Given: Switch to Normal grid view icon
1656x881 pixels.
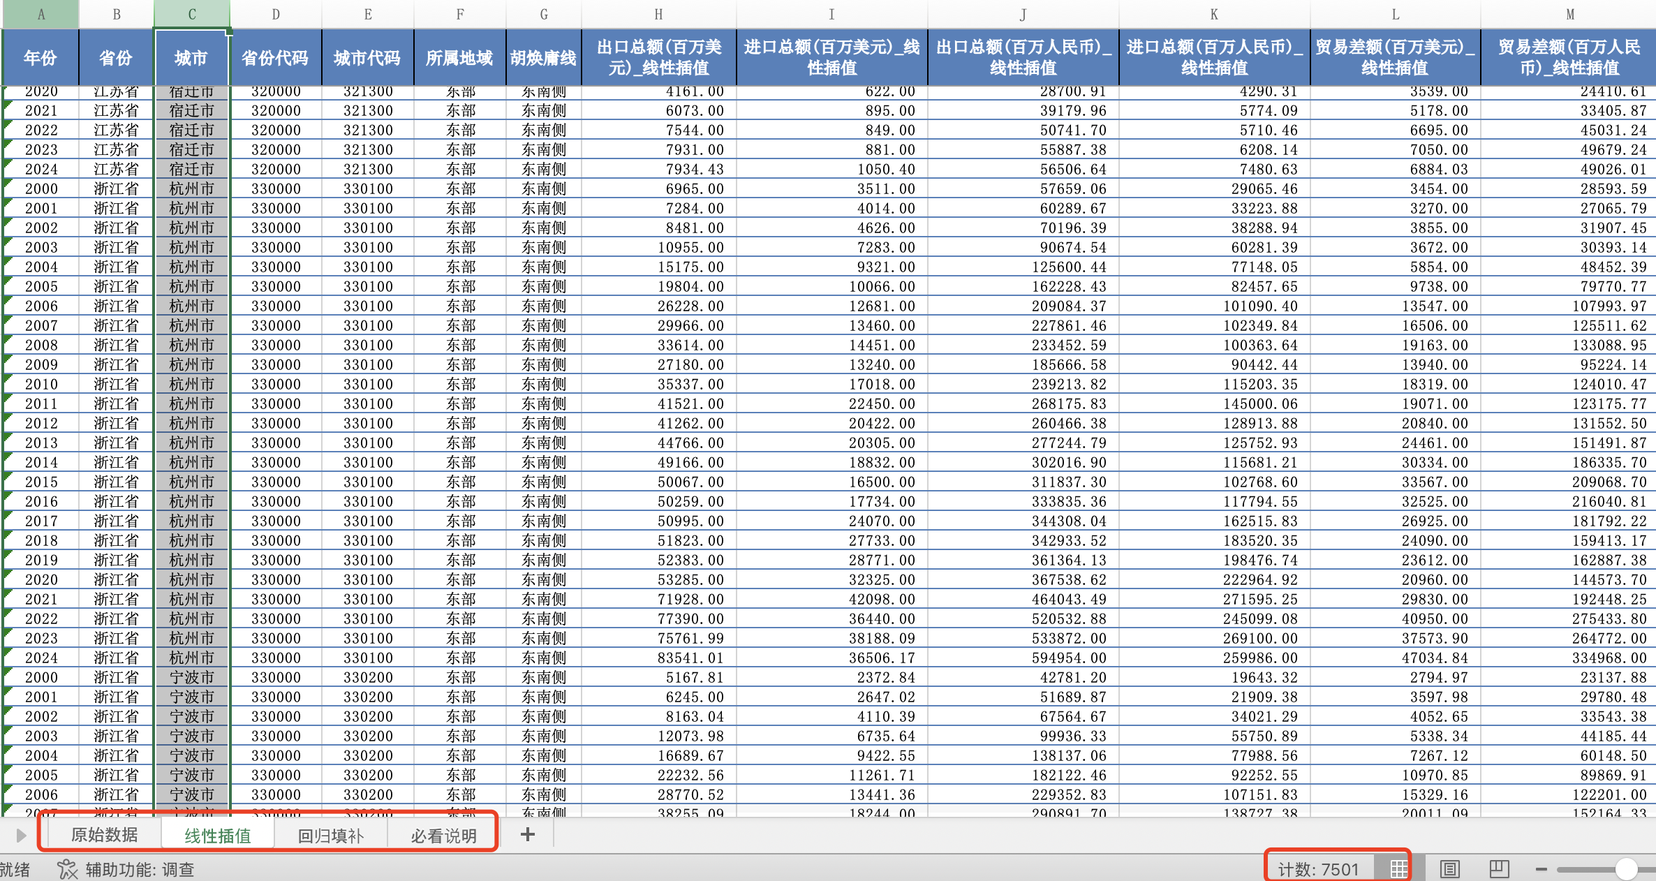Looking at the screenshot, I should coord(1398,869).
